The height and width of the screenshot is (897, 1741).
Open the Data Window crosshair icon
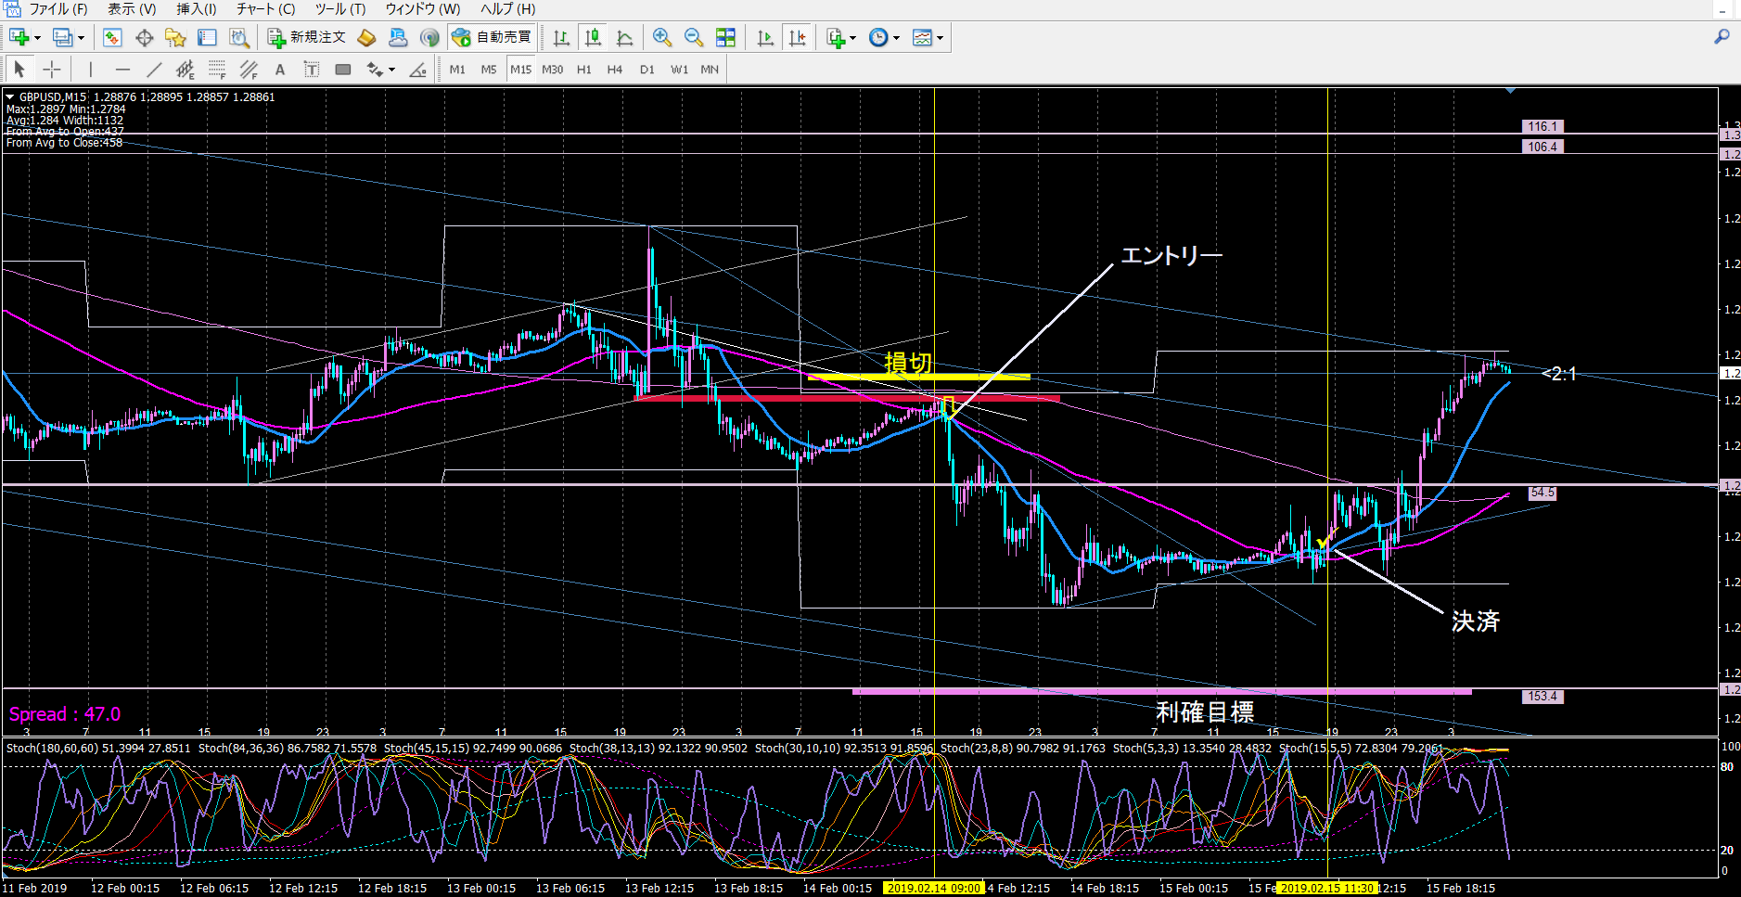[x=144, y=37]
